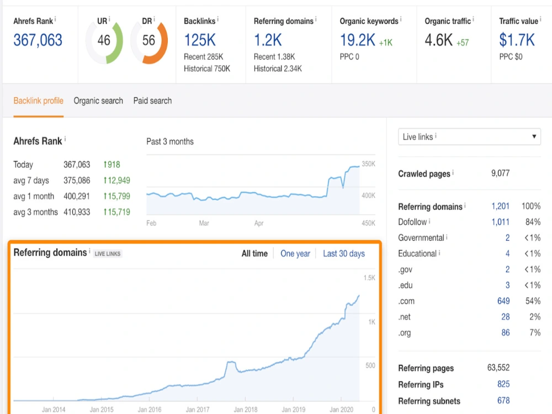Click the info icon next to UR
The height and width of the screenshot is (414, 552).
pos(109,19)
